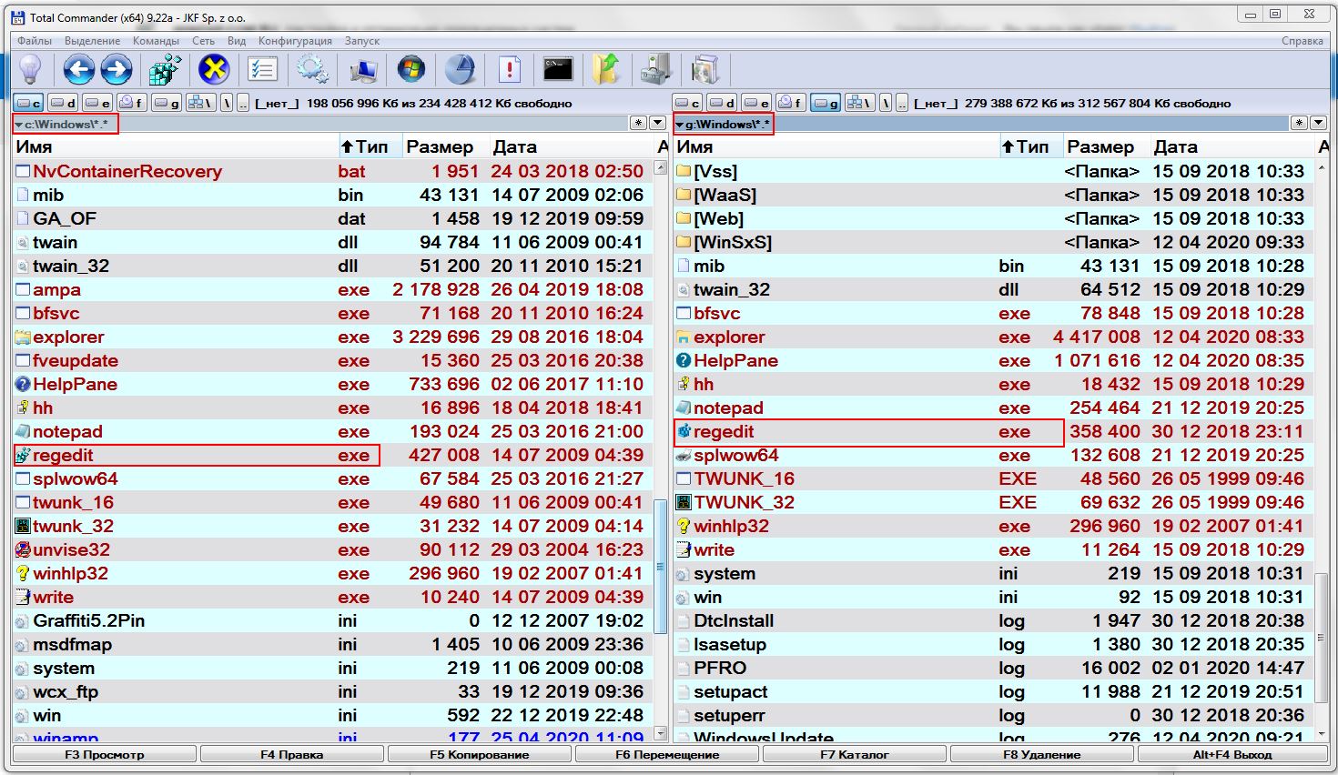Click regedit icon in left panel
This screenshot has height=775, width=1338.
click(x=23, y=456)
